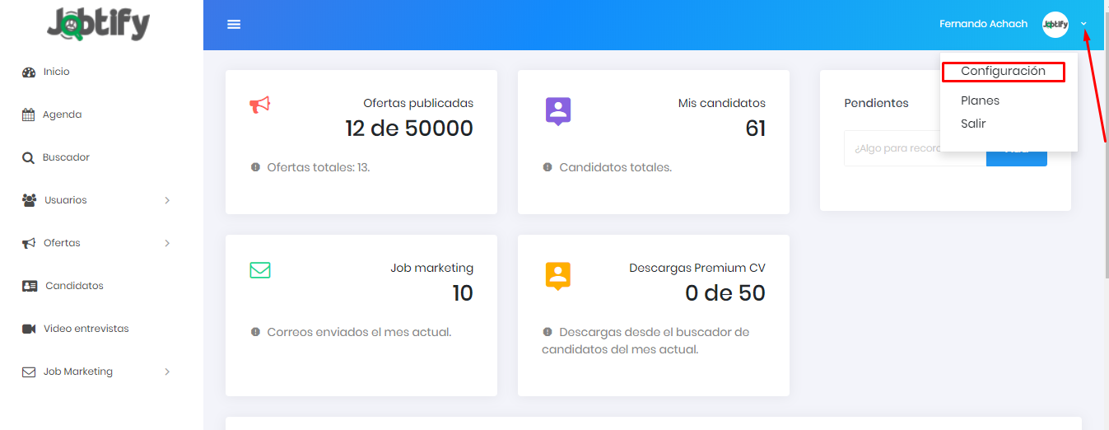Click the 'Ofertas totales: 13.' text
Screen dimensions: 1109x430
pos(319,167)
